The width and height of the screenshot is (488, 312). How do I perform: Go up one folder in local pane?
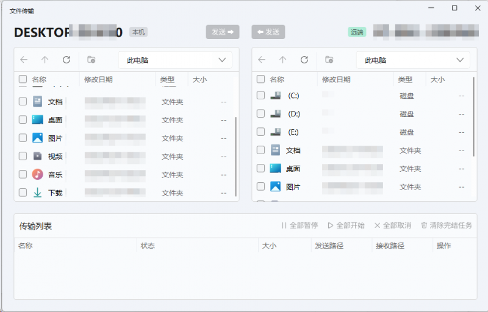click(x=45, y=60)
